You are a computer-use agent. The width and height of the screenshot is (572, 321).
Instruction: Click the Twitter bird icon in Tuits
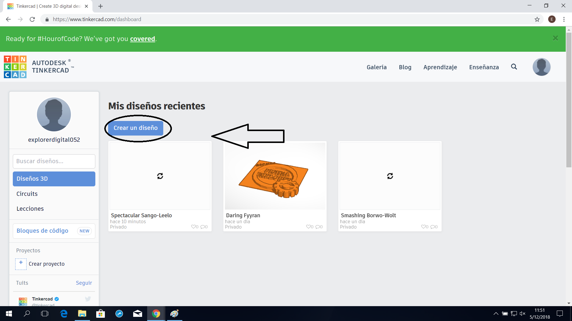pyautogui.click(x=88, y=299)
